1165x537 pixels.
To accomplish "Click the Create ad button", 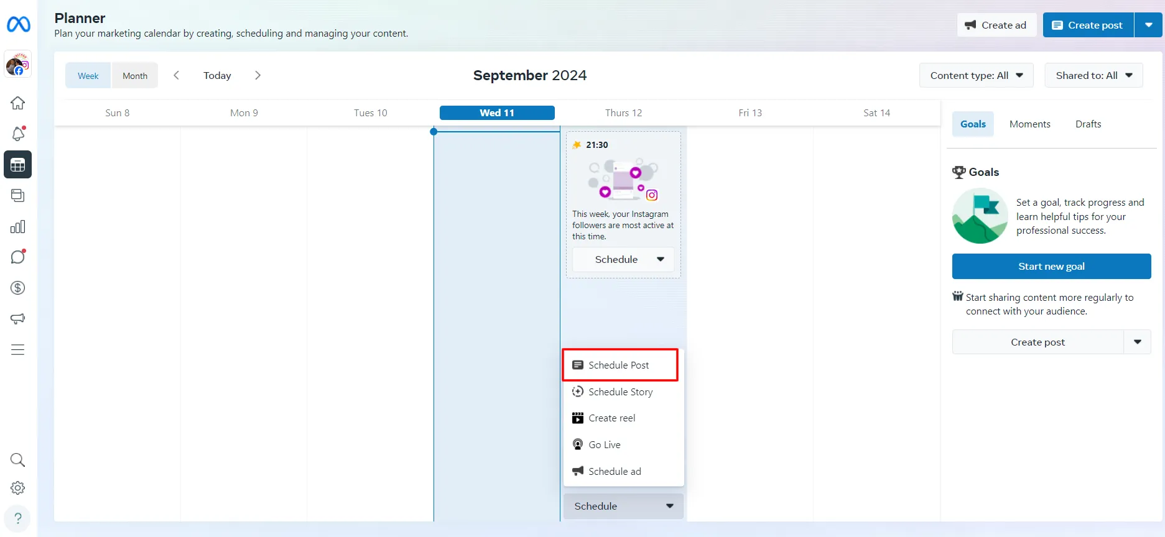I will tap(996, 25).
